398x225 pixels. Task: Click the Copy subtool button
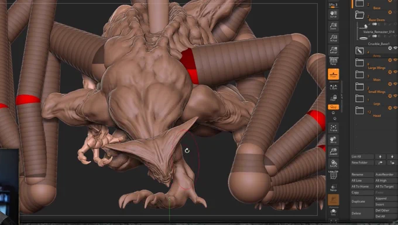[362, 193]
